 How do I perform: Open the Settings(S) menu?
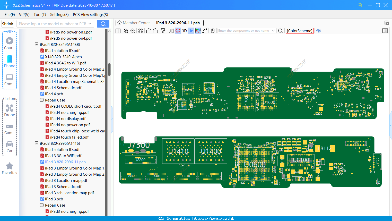pyautogui.click(x=59, y=15)
